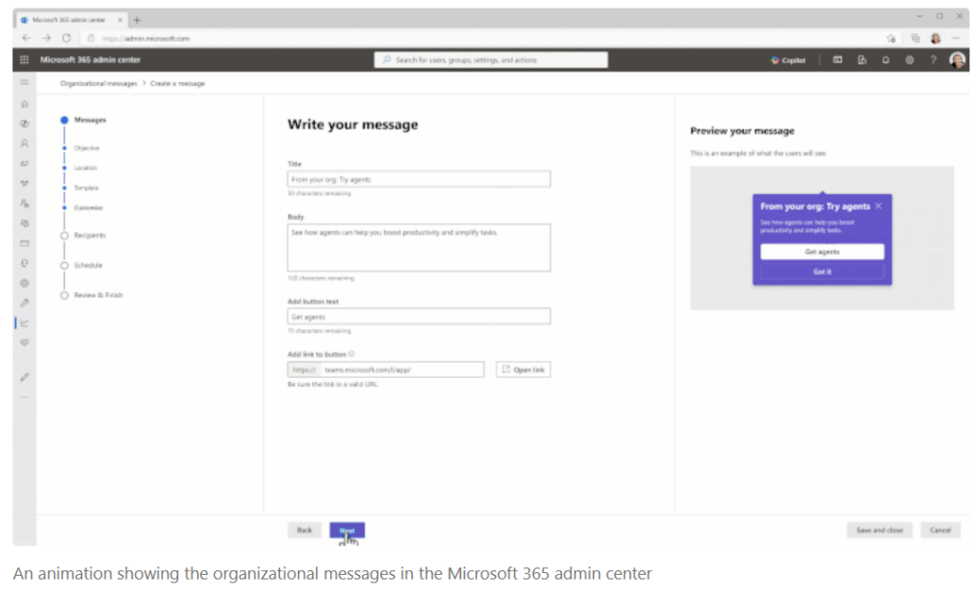The image size is (975, 591).
Task: Open the browser collections icon
Action: 915,38
